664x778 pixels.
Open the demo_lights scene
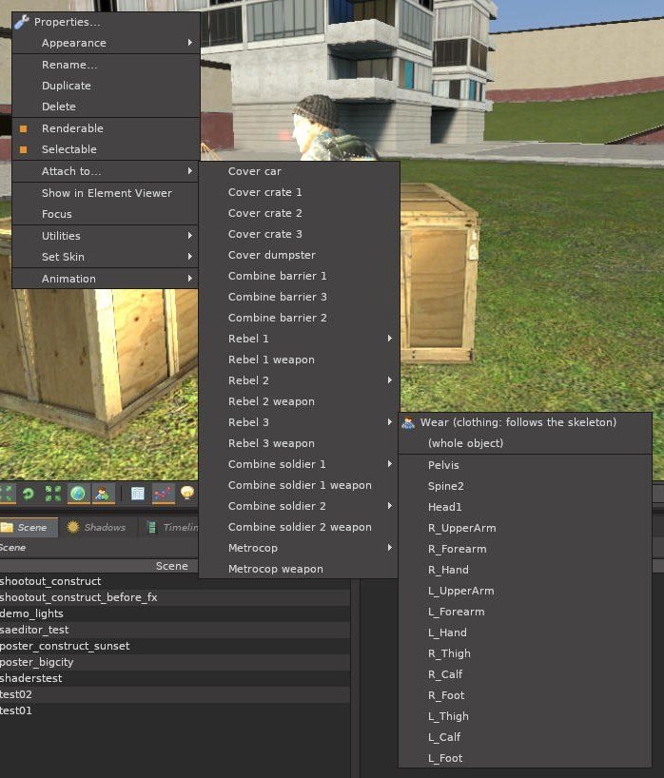point(175,613)
